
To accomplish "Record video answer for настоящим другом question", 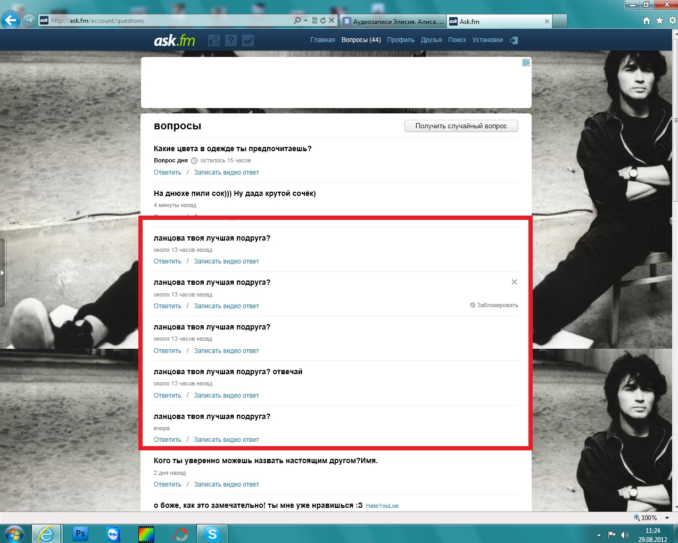I will [226, 484].
